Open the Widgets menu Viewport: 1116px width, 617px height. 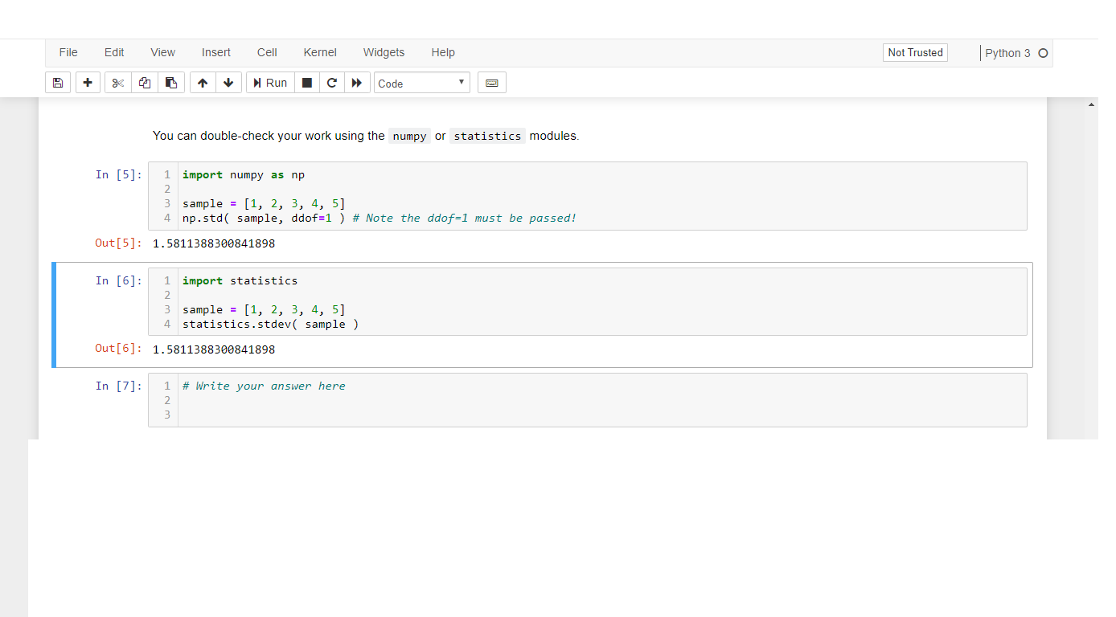(x=384, y=52)
